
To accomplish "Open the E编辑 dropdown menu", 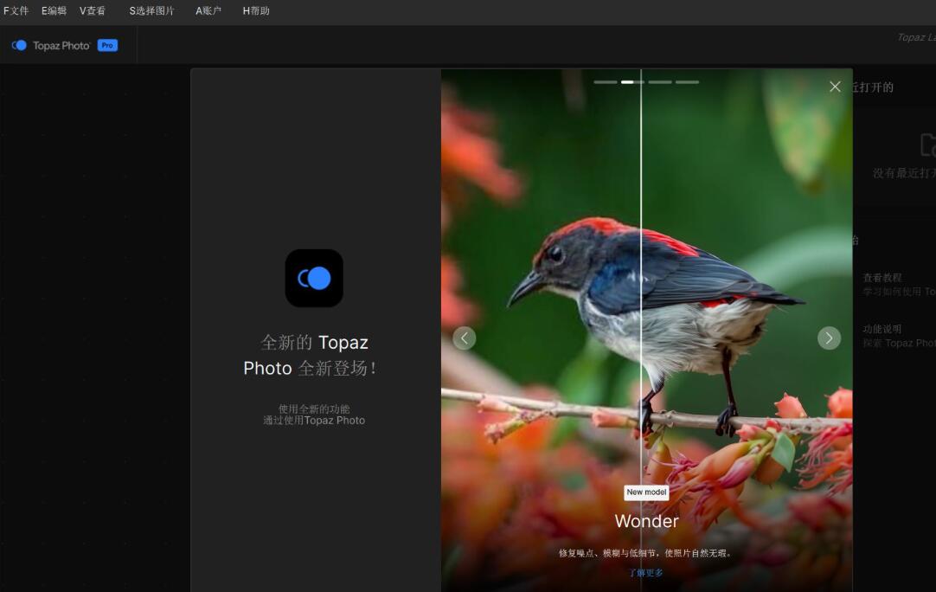I will (x=52, y=11).
